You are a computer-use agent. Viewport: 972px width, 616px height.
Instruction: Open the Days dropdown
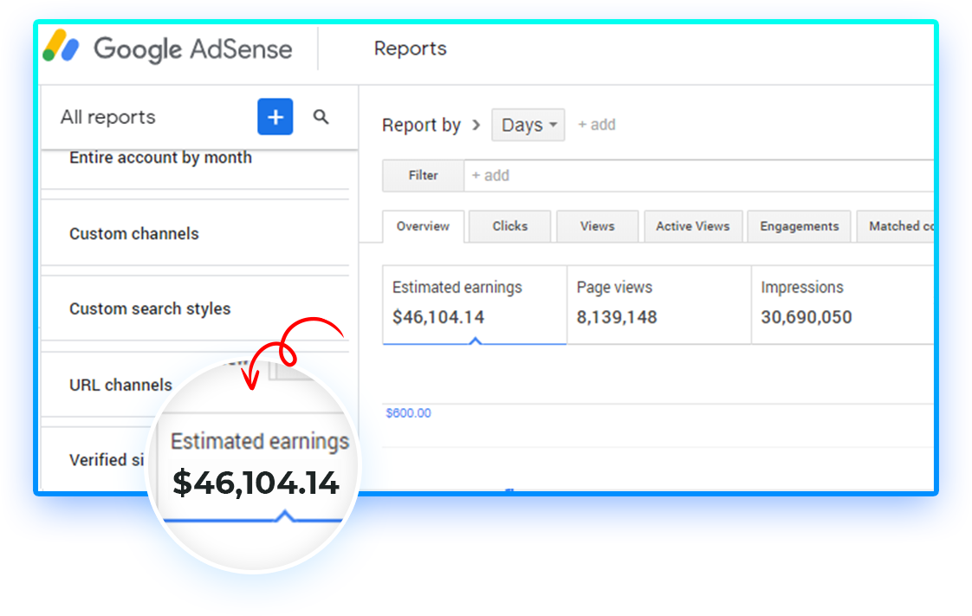pos(528,125)
